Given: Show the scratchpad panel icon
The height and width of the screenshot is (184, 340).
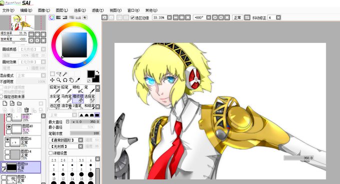Looking at the screenshot, I should click(85, 17).
